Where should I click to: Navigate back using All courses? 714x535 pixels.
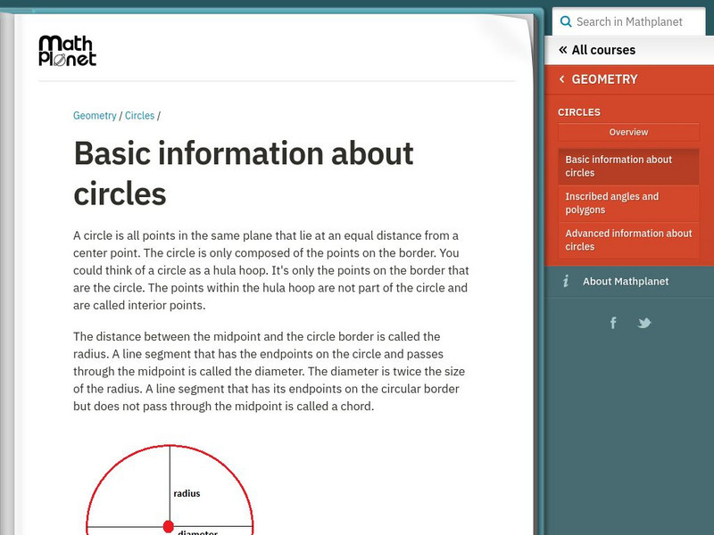tap(604, 50)
